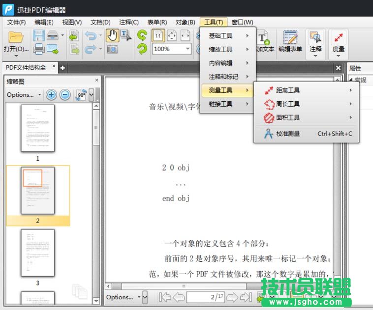The width and height of the screenshot is (373, 310).
Task: Open the 100% zoom level dropdown
Action: (x=187, y=49)
